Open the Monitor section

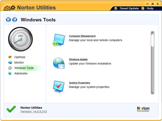pos(19,63)
